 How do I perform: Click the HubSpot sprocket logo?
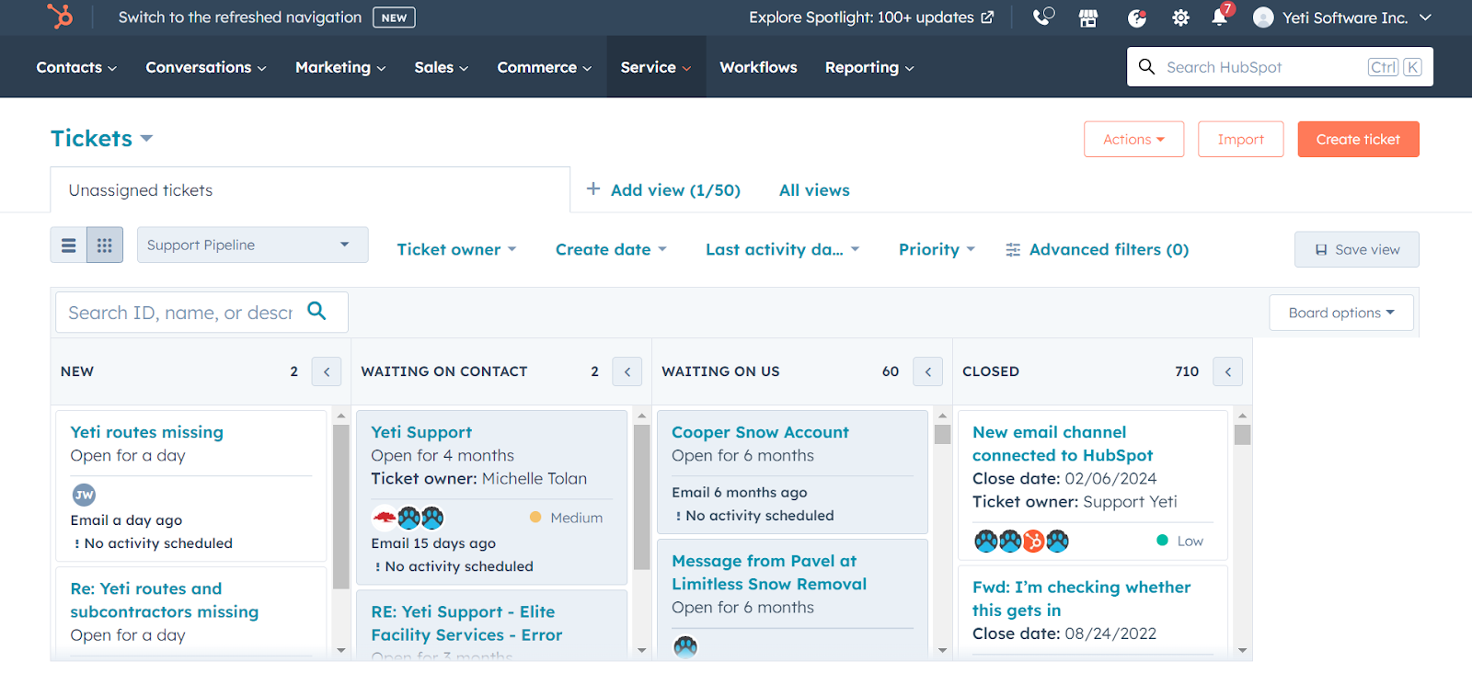click(60, 17)
